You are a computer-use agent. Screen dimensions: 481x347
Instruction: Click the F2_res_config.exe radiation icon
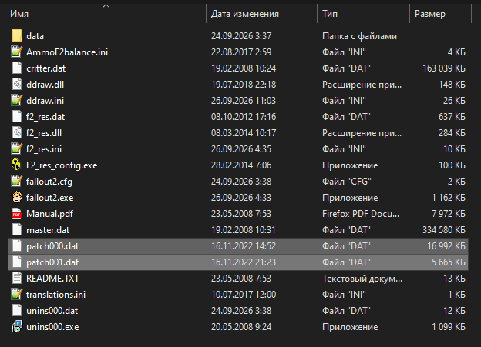tap(16, 165)
